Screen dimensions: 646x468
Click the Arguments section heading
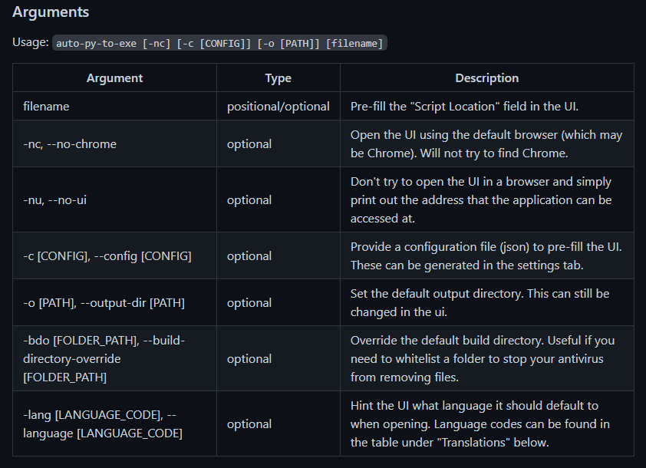click(51, 12)
